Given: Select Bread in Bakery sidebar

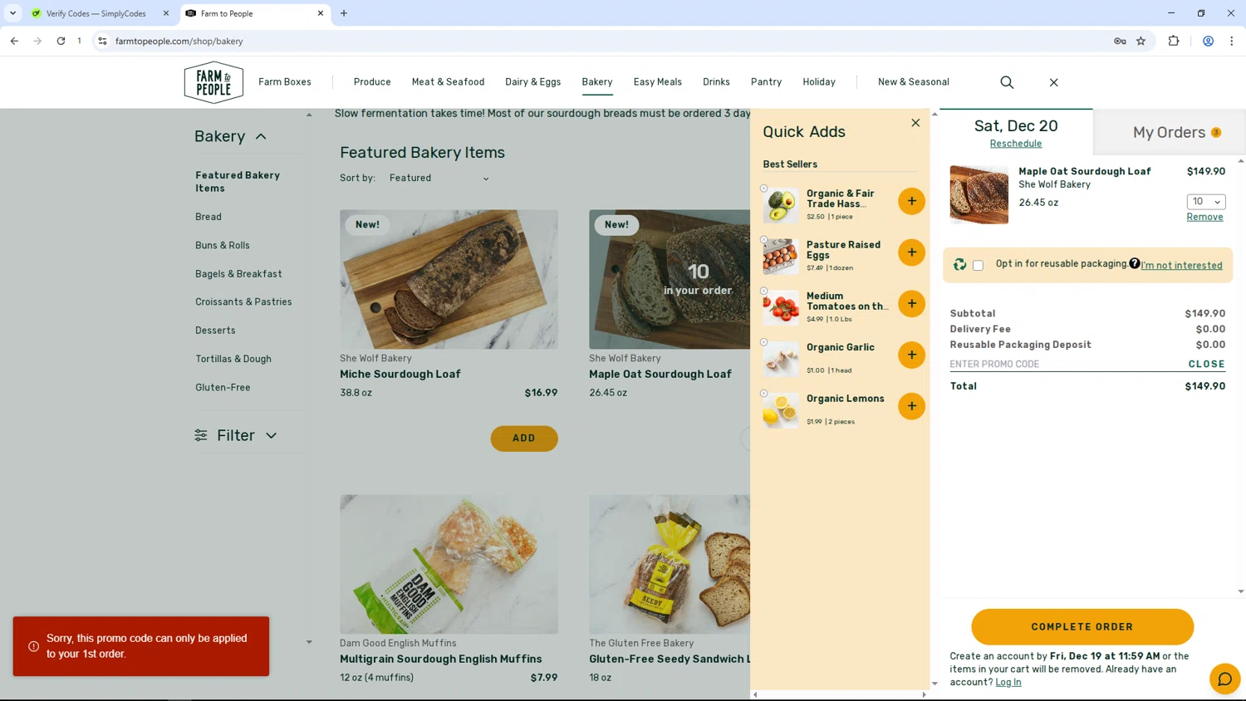Looking at the screenshot, I should coord(208,217).
